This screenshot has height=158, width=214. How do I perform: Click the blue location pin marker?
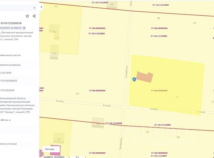point(134,79)
